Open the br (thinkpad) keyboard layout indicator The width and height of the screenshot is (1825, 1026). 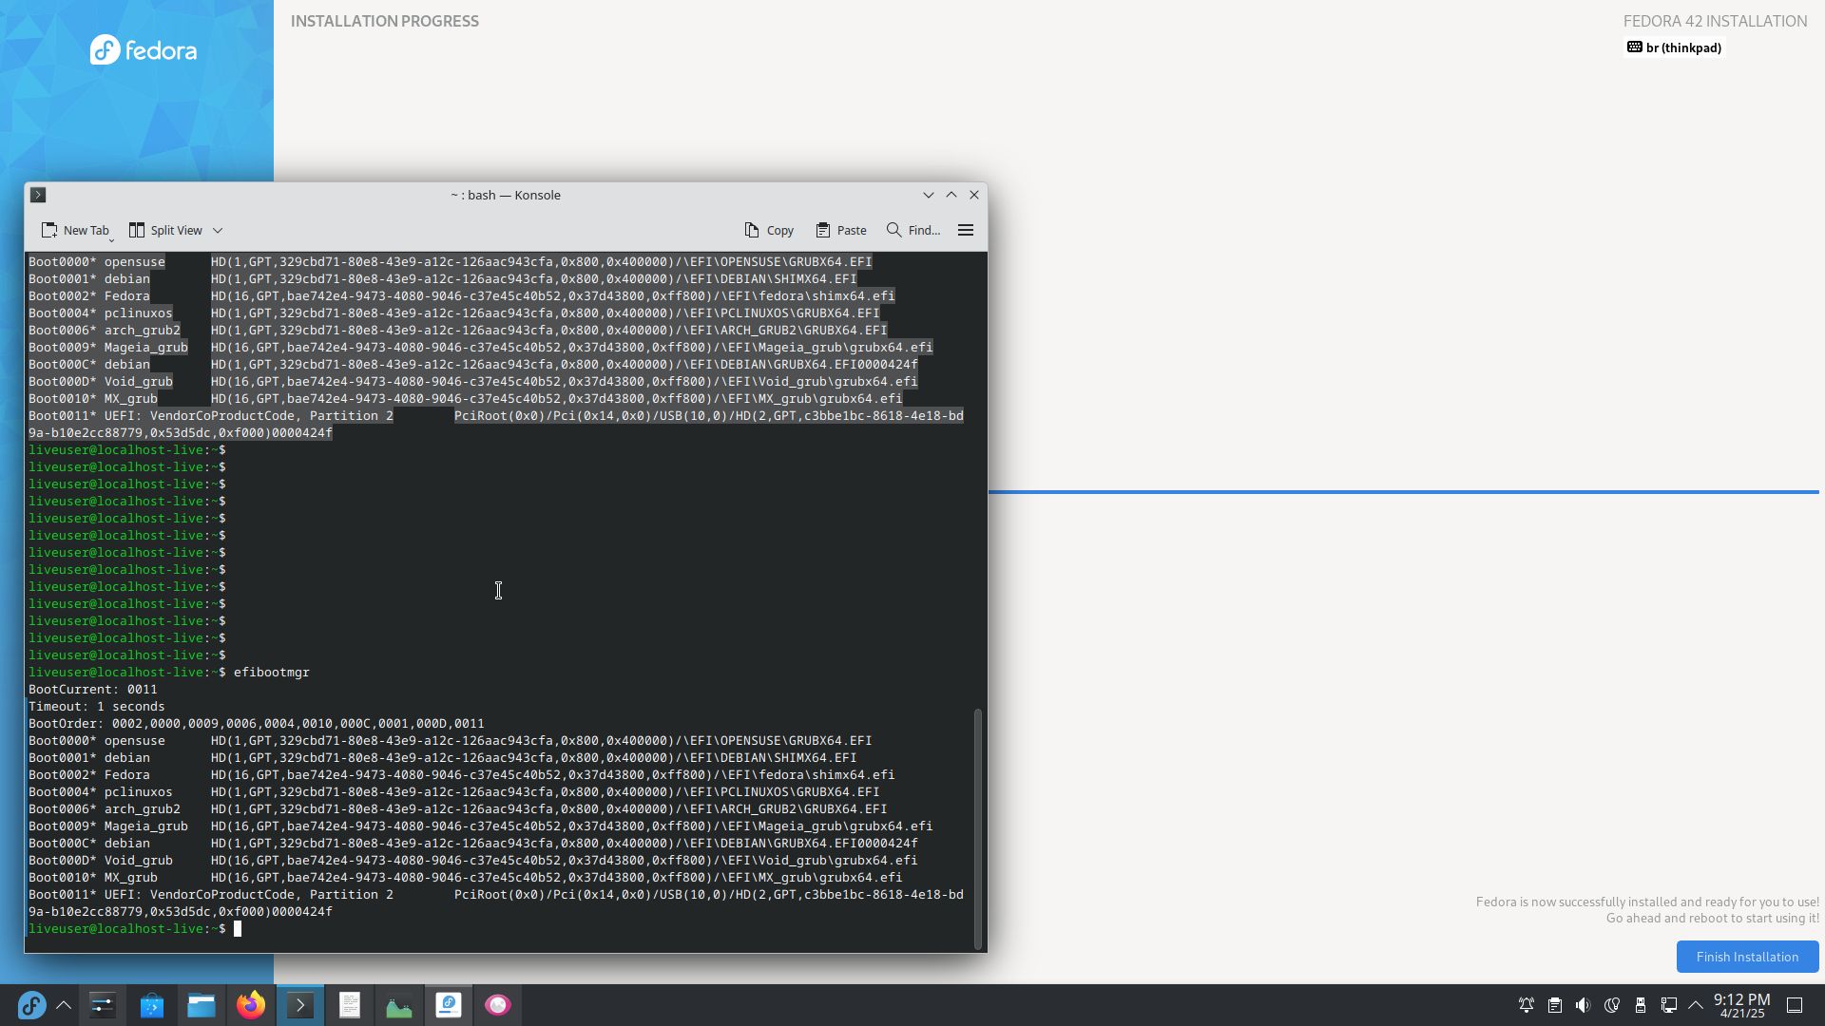coord(1674,47)
